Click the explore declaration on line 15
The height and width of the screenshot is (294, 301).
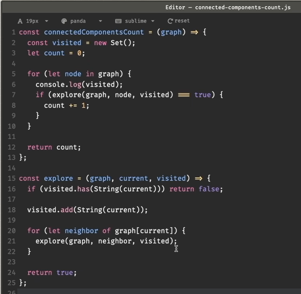tap(58, 179)
